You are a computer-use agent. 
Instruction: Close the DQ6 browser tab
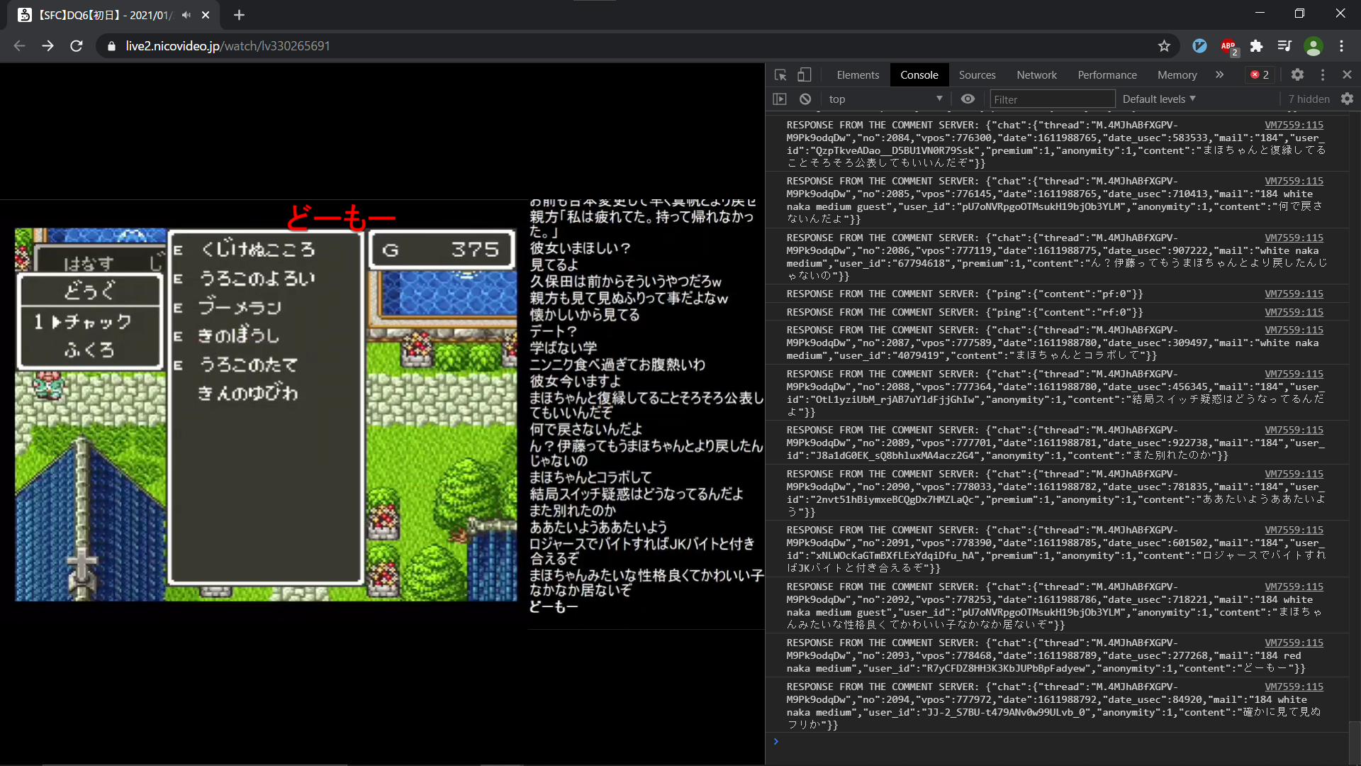(x=206, y=15)
